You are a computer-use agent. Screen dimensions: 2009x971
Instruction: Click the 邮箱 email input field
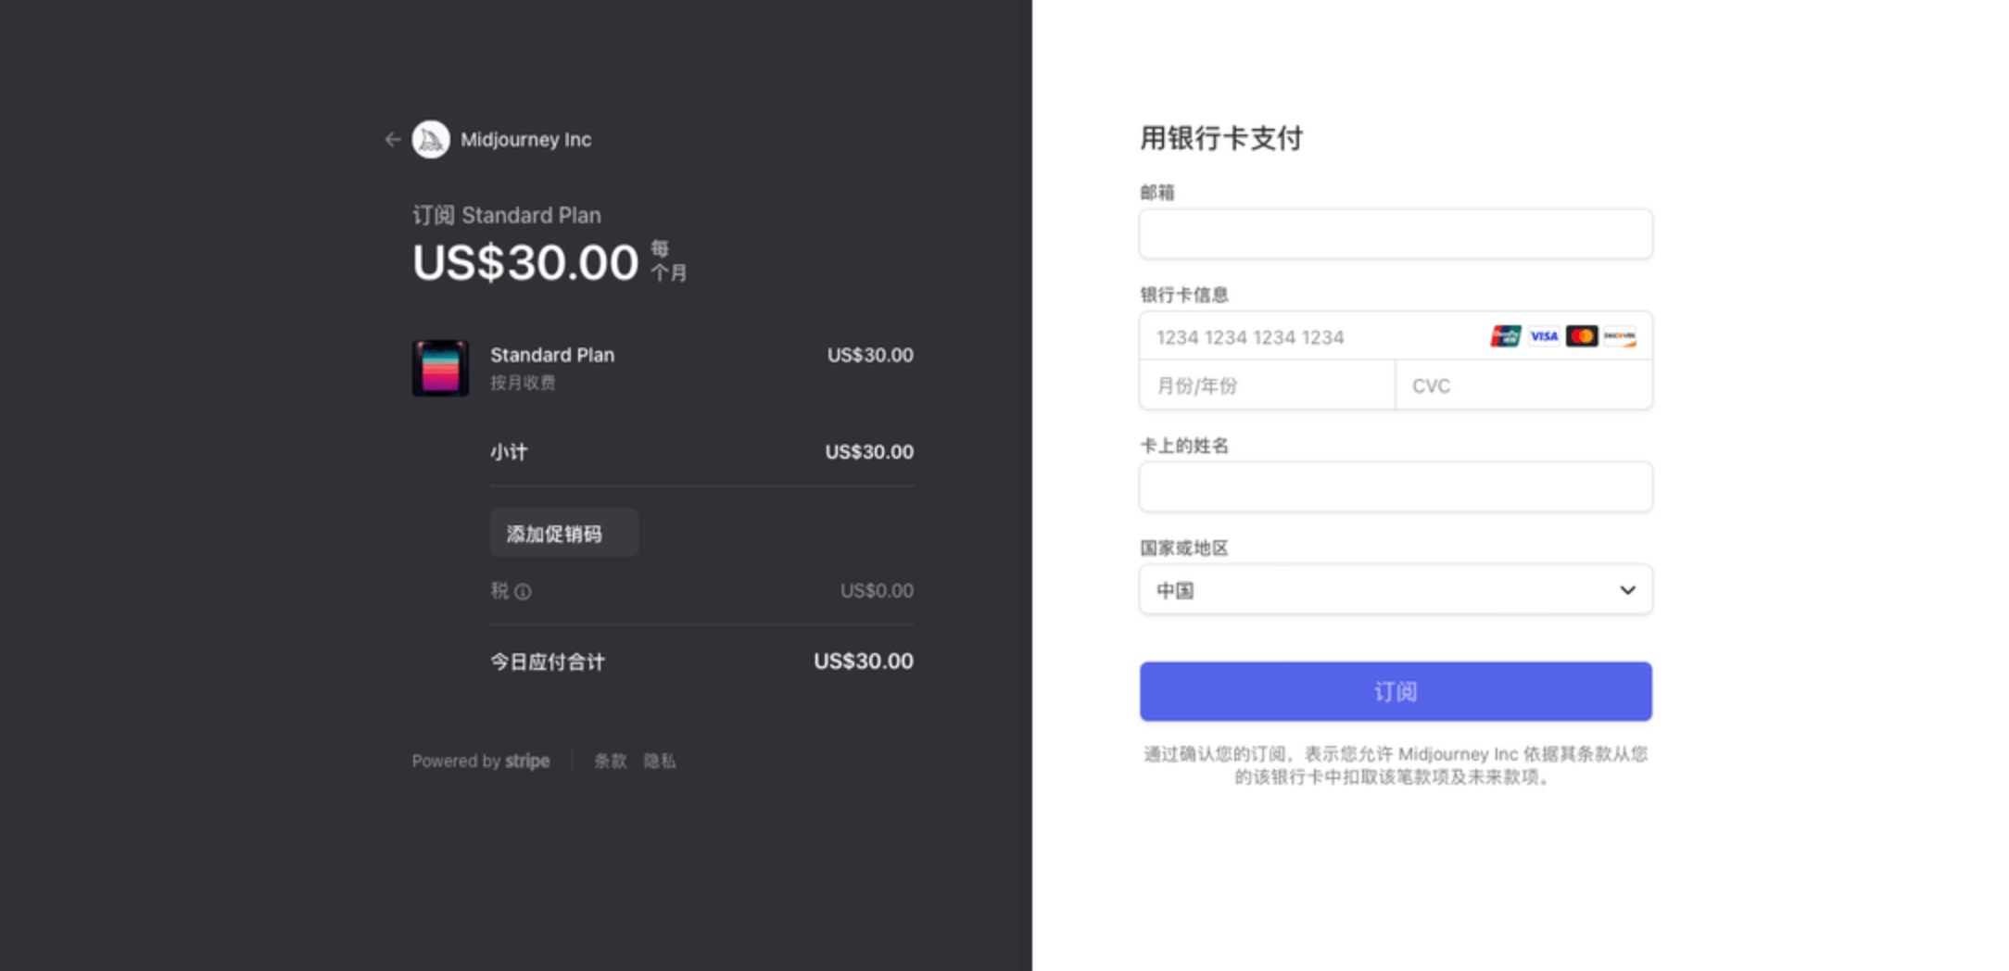point(1394,234)
